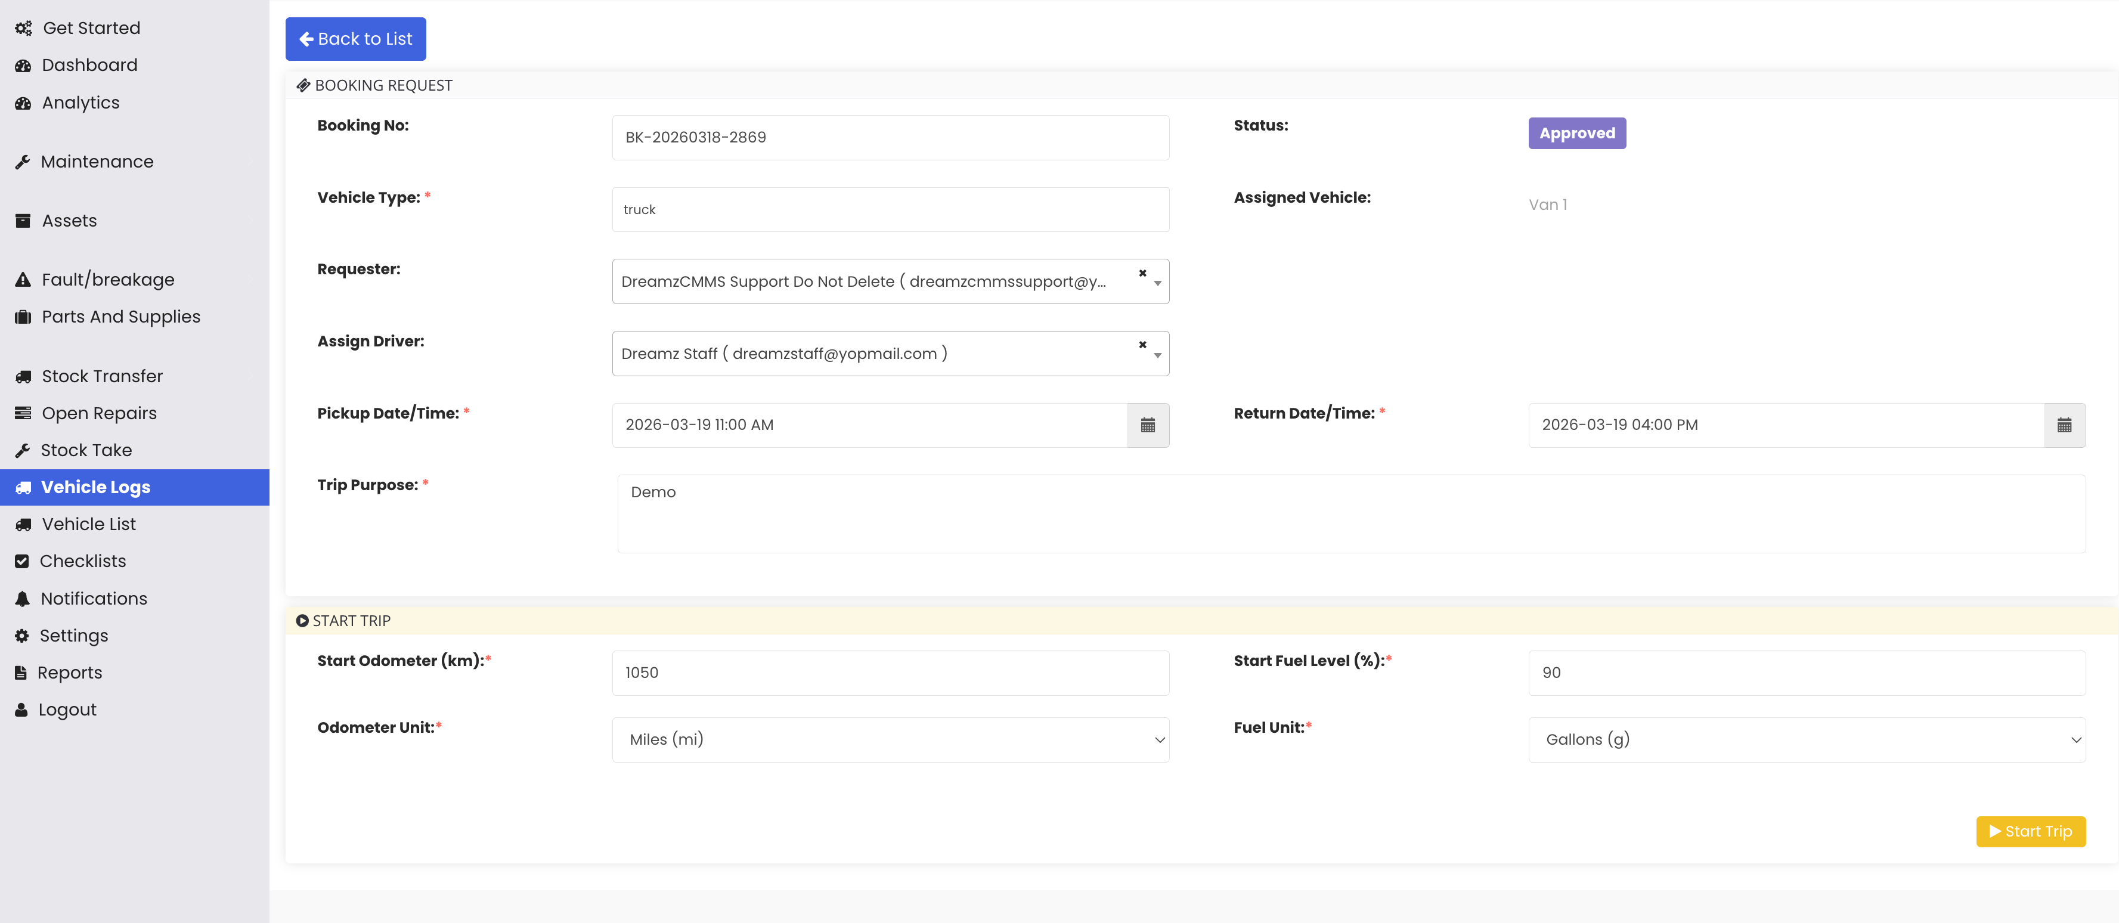Viewport: 2119px width, 923px height.
Task: Go to Vehicle List in sidebar
Action: click(x=89, y=524)
